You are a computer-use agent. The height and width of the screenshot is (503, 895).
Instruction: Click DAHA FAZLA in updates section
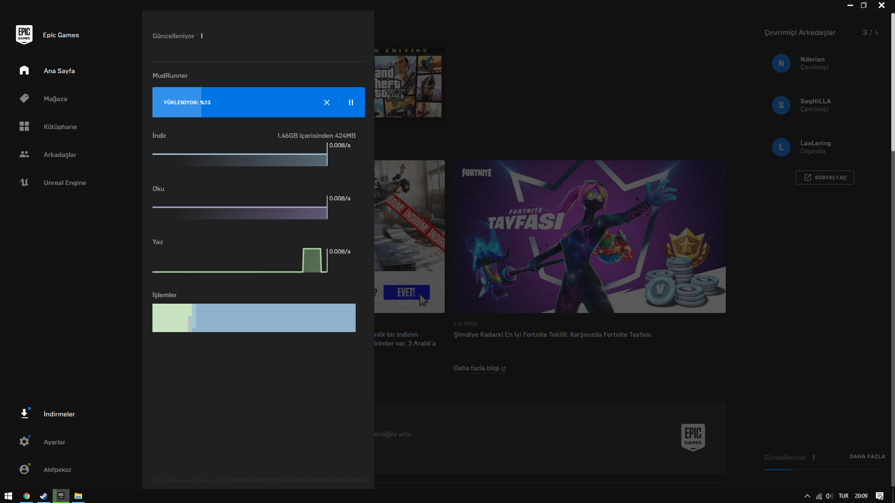pos(867,456)
